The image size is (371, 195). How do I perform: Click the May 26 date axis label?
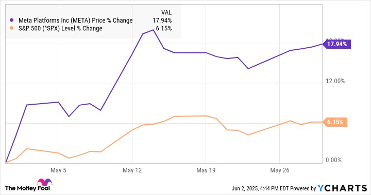pos(280,170)
